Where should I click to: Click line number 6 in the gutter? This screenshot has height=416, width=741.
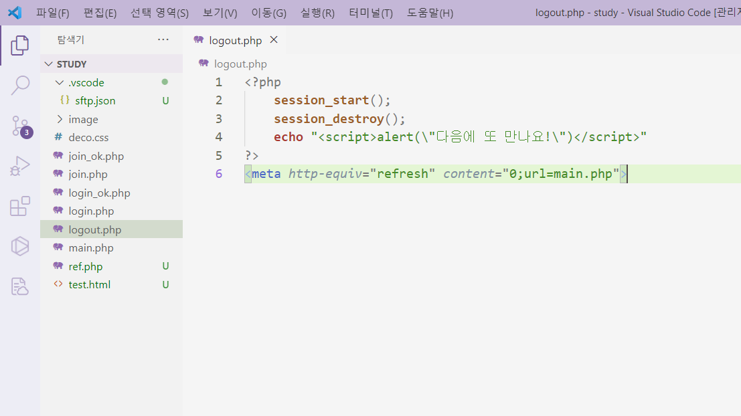[x=218, y=174]
